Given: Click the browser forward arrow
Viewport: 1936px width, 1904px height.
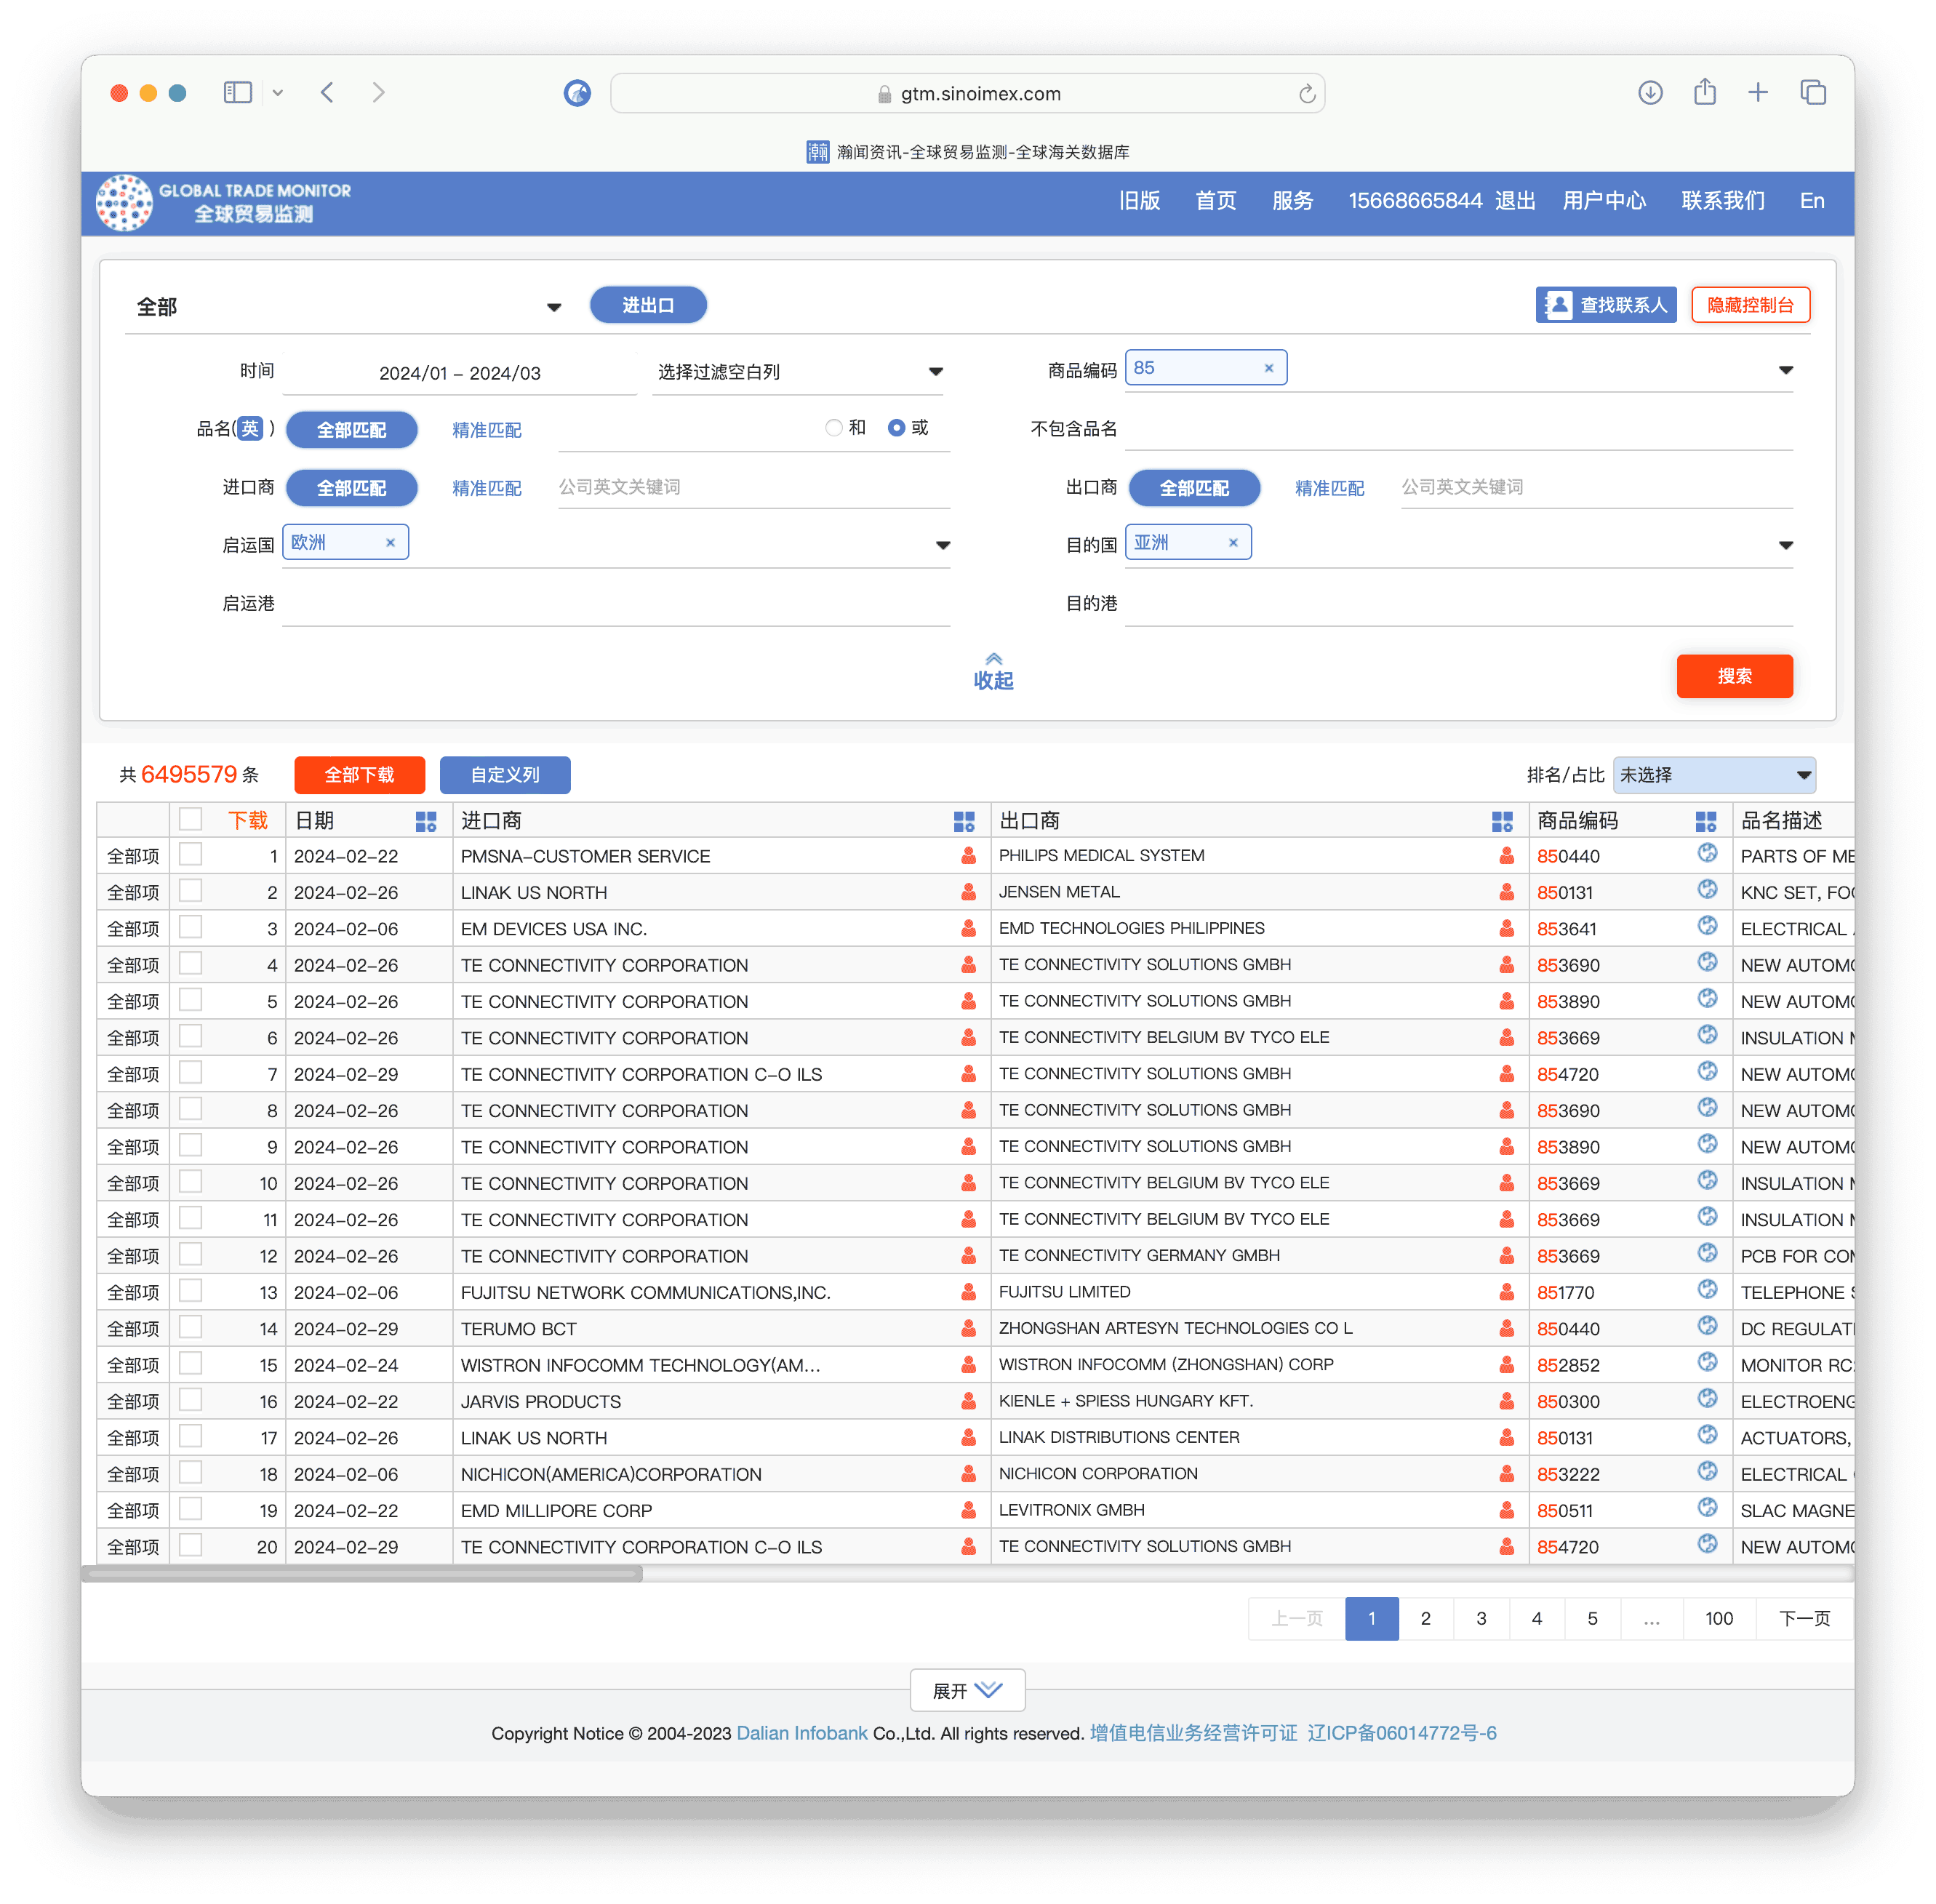Looking at the screenshot, I should coord(378,93).
